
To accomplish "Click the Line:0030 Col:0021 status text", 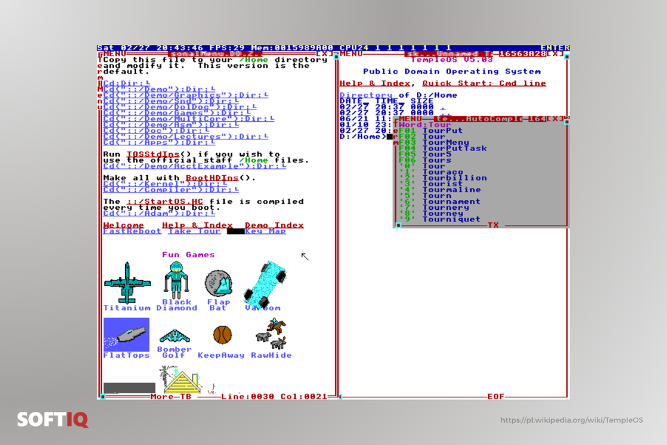I will (x=274, y=397).
